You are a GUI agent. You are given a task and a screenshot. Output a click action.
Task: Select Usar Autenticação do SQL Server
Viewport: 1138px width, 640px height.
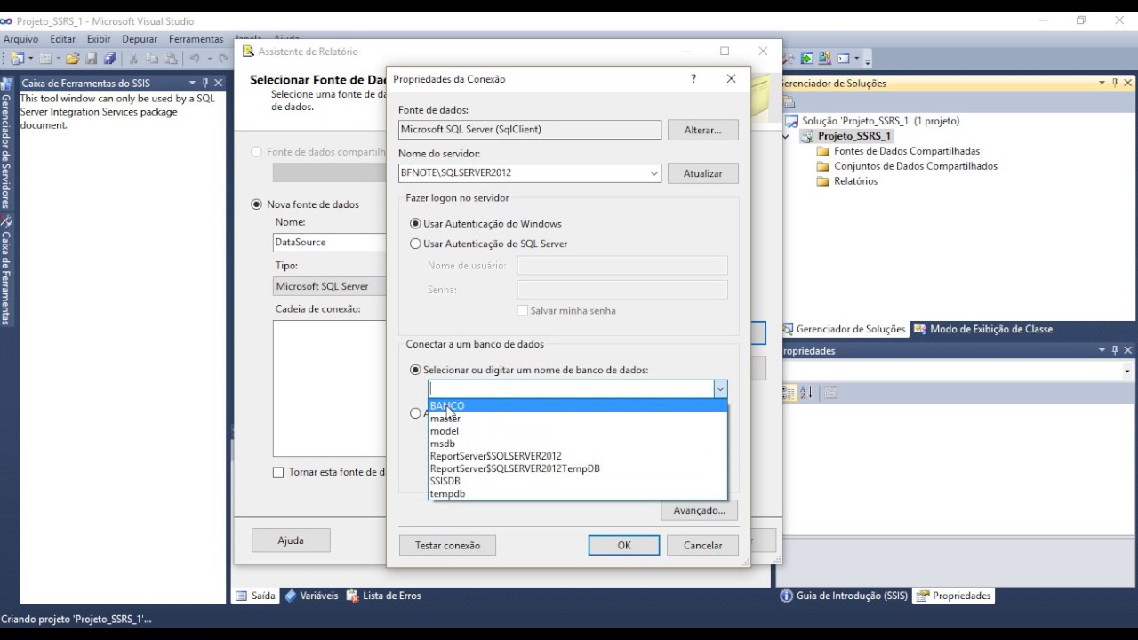pyautogui.click(x=415, y=244)
